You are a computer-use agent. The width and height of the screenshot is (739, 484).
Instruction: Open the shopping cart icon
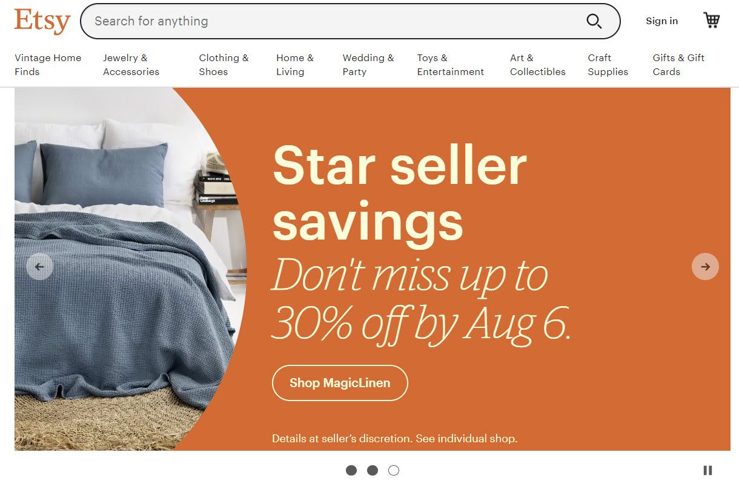(711, 21)
